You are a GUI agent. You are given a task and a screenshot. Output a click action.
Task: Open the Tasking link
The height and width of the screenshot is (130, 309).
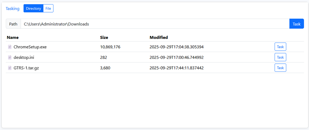click(x=13, y=9)
